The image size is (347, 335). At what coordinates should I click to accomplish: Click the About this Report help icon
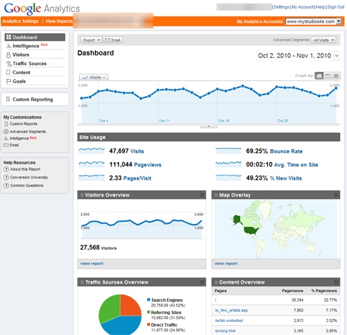[6, 169]
